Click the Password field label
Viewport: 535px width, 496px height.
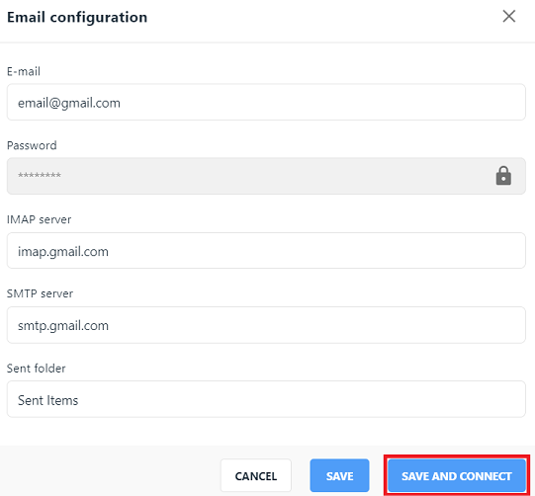pyautogui.click(x=32, y=145)
